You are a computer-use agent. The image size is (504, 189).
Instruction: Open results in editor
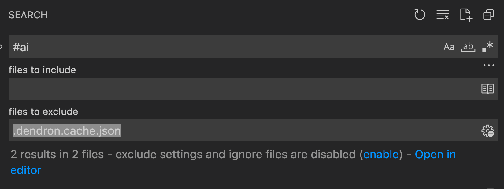pos(435,155)
